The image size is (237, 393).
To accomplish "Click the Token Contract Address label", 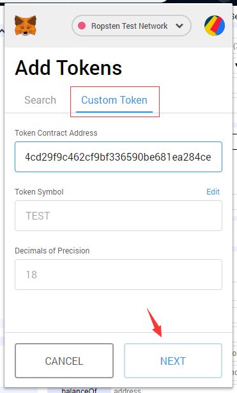I will [x=56, y=133].
